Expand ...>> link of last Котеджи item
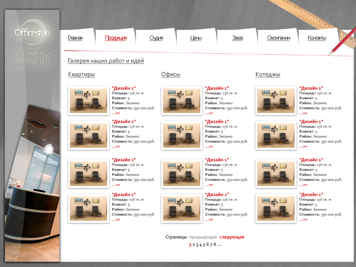The height and width of the screenshot is (267, 356). point(303,220)
